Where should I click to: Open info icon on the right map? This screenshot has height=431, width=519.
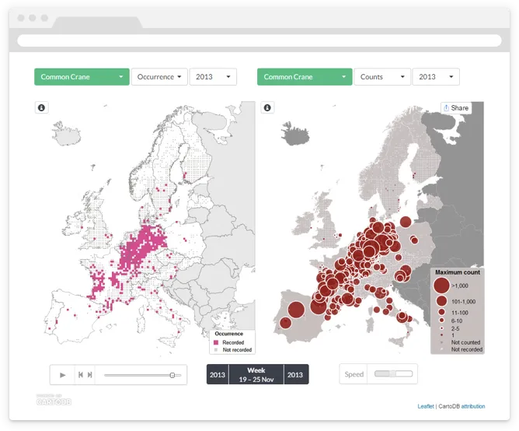point(267,108)
